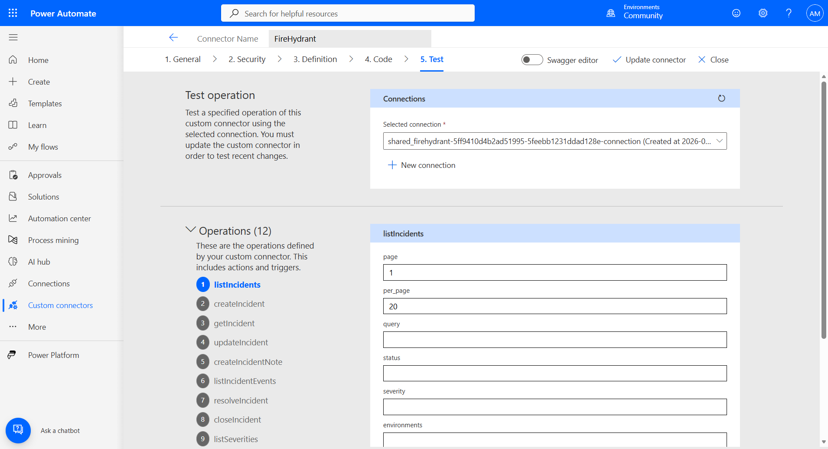
Task: Switch to the 1. General tab
Action: coord(183,59)
